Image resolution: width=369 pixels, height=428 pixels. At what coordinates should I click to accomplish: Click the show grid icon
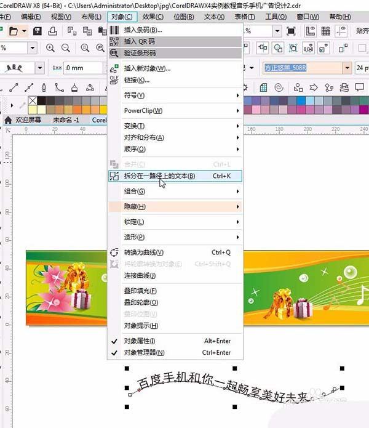[326, 31]
